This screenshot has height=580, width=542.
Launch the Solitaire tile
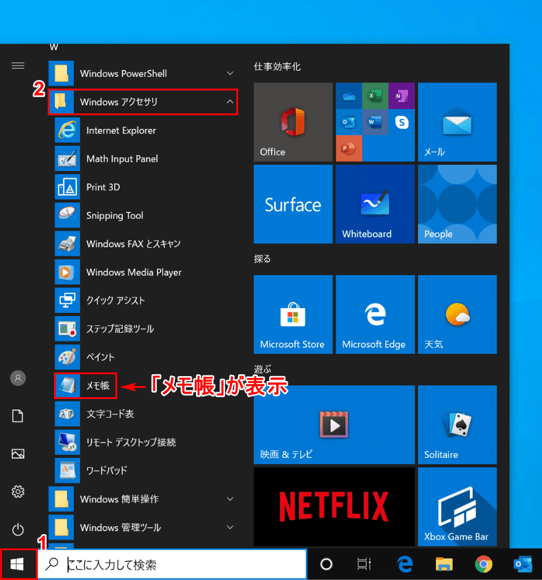click(x=457, y=424)
